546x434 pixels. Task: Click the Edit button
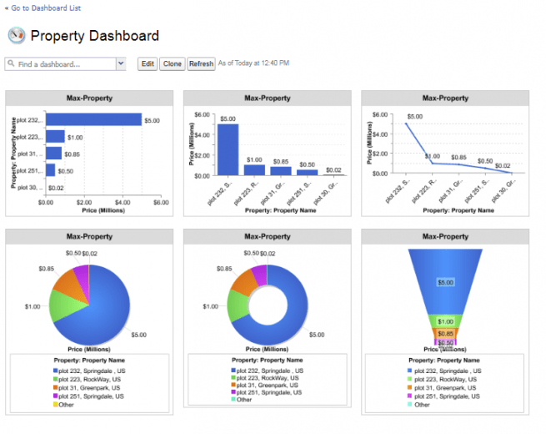pyautogui.click(x=148, y=63)
